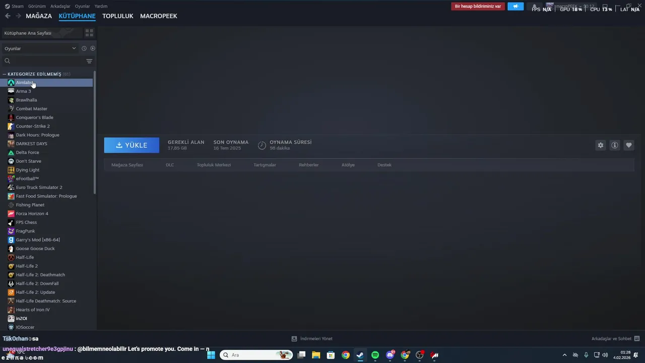
Task: Open the Arkadaşlar ve Sohbet chat icon
Action: [x=637, y=339]
